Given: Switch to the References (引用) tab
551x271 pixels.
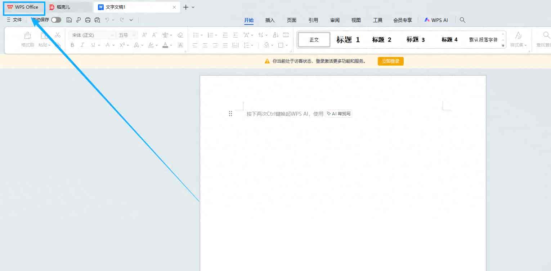Looking at the screenshot, I should tap(313, 20).
